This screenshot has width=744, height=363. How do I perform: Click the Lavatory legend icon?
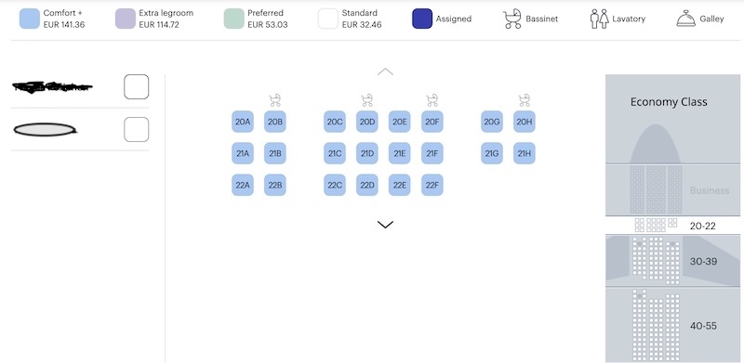click(x=599, y=19)
